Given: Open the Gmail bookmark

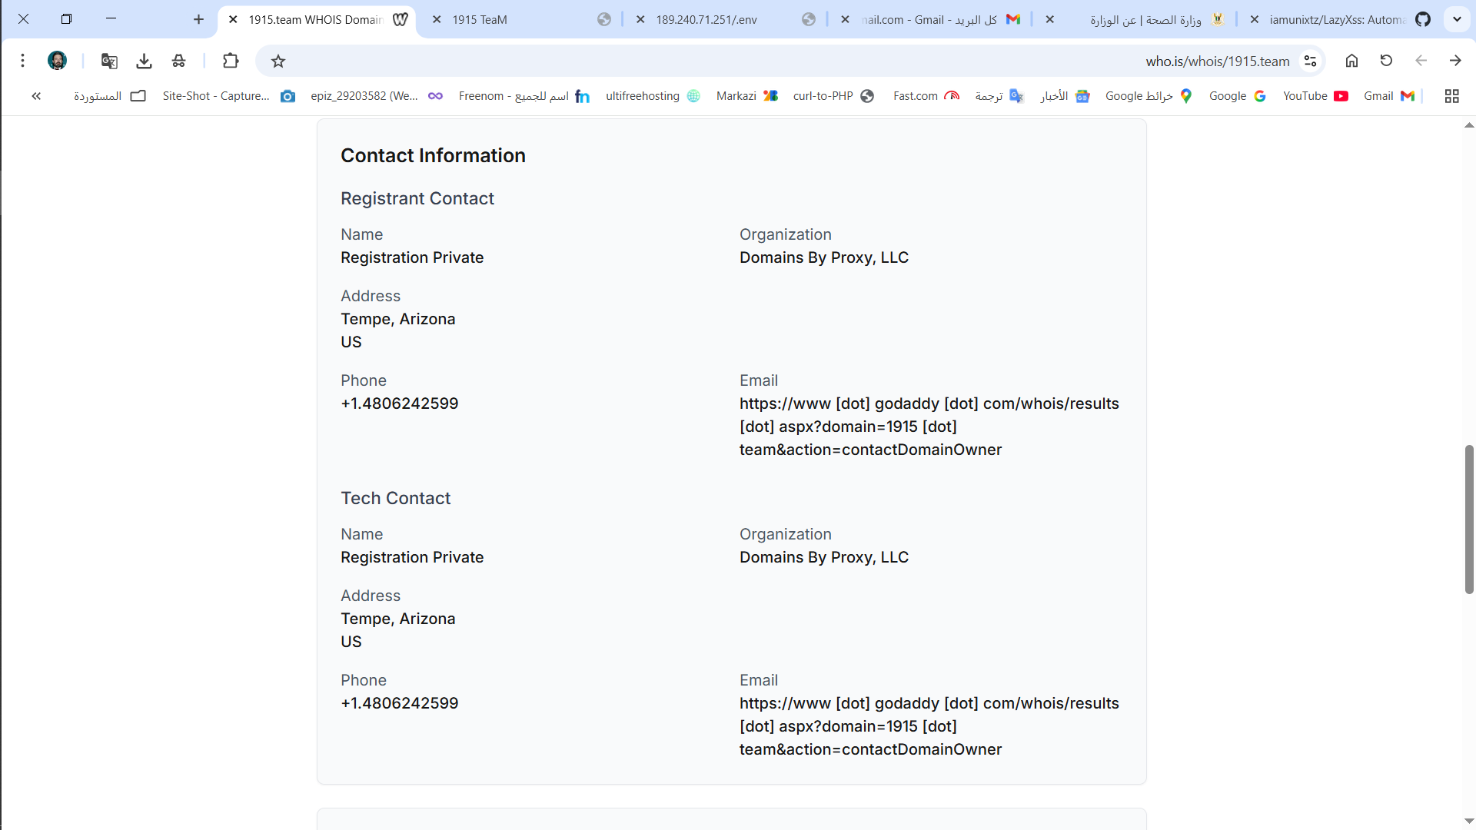Looking at the screenshot, I should click(1389, 96).
